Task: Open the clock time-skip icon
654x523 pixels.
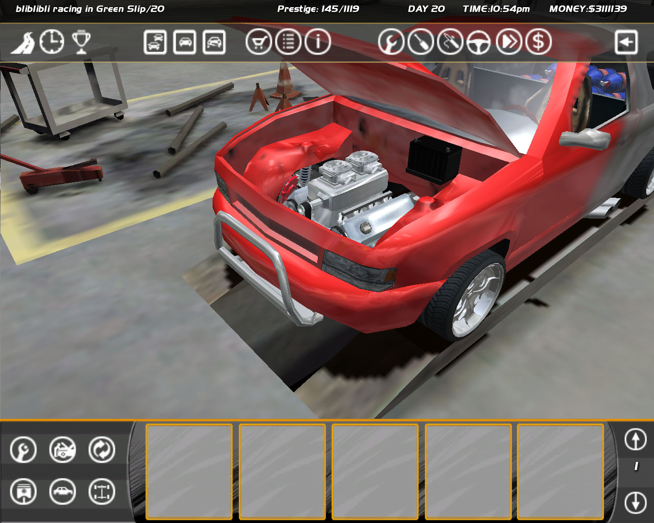Action: coord(52,41)
